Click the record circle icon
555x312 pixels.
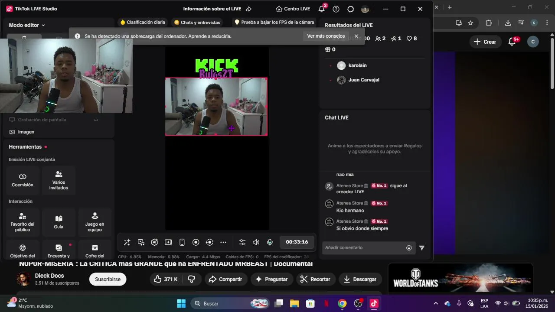pyautogui.click(x=196, y=242)
